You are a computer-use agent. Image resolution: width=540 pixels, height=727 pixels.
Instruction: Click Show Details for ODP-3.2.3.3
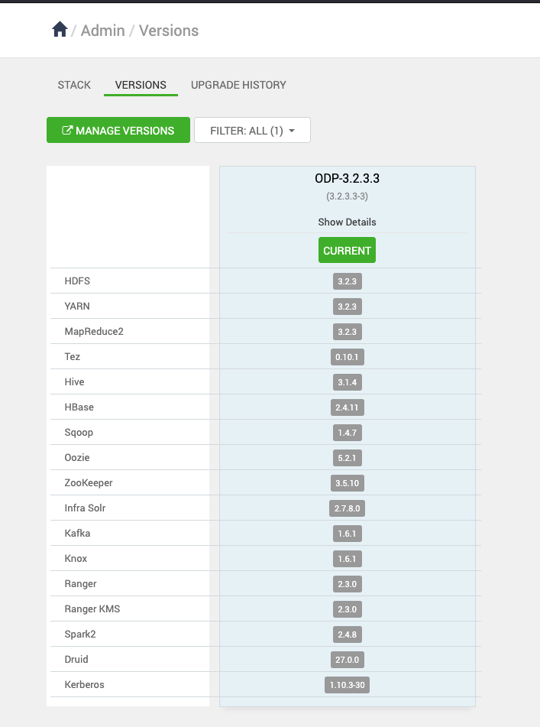tap(347, 222)
